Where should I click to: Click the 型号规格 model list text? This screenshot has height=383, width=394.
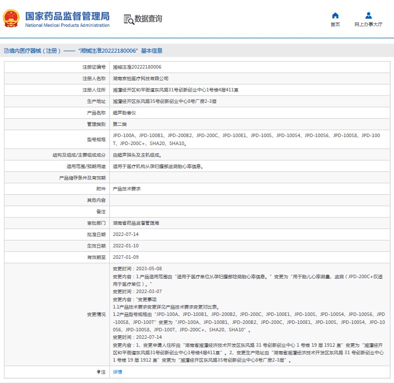pos(246,139)
